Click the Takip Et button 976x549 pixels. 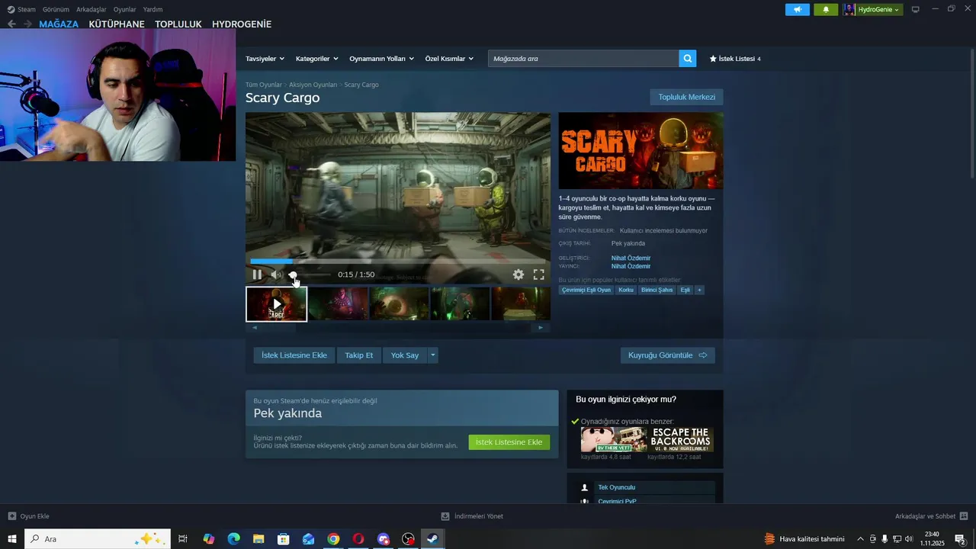[x=359, y=355]
